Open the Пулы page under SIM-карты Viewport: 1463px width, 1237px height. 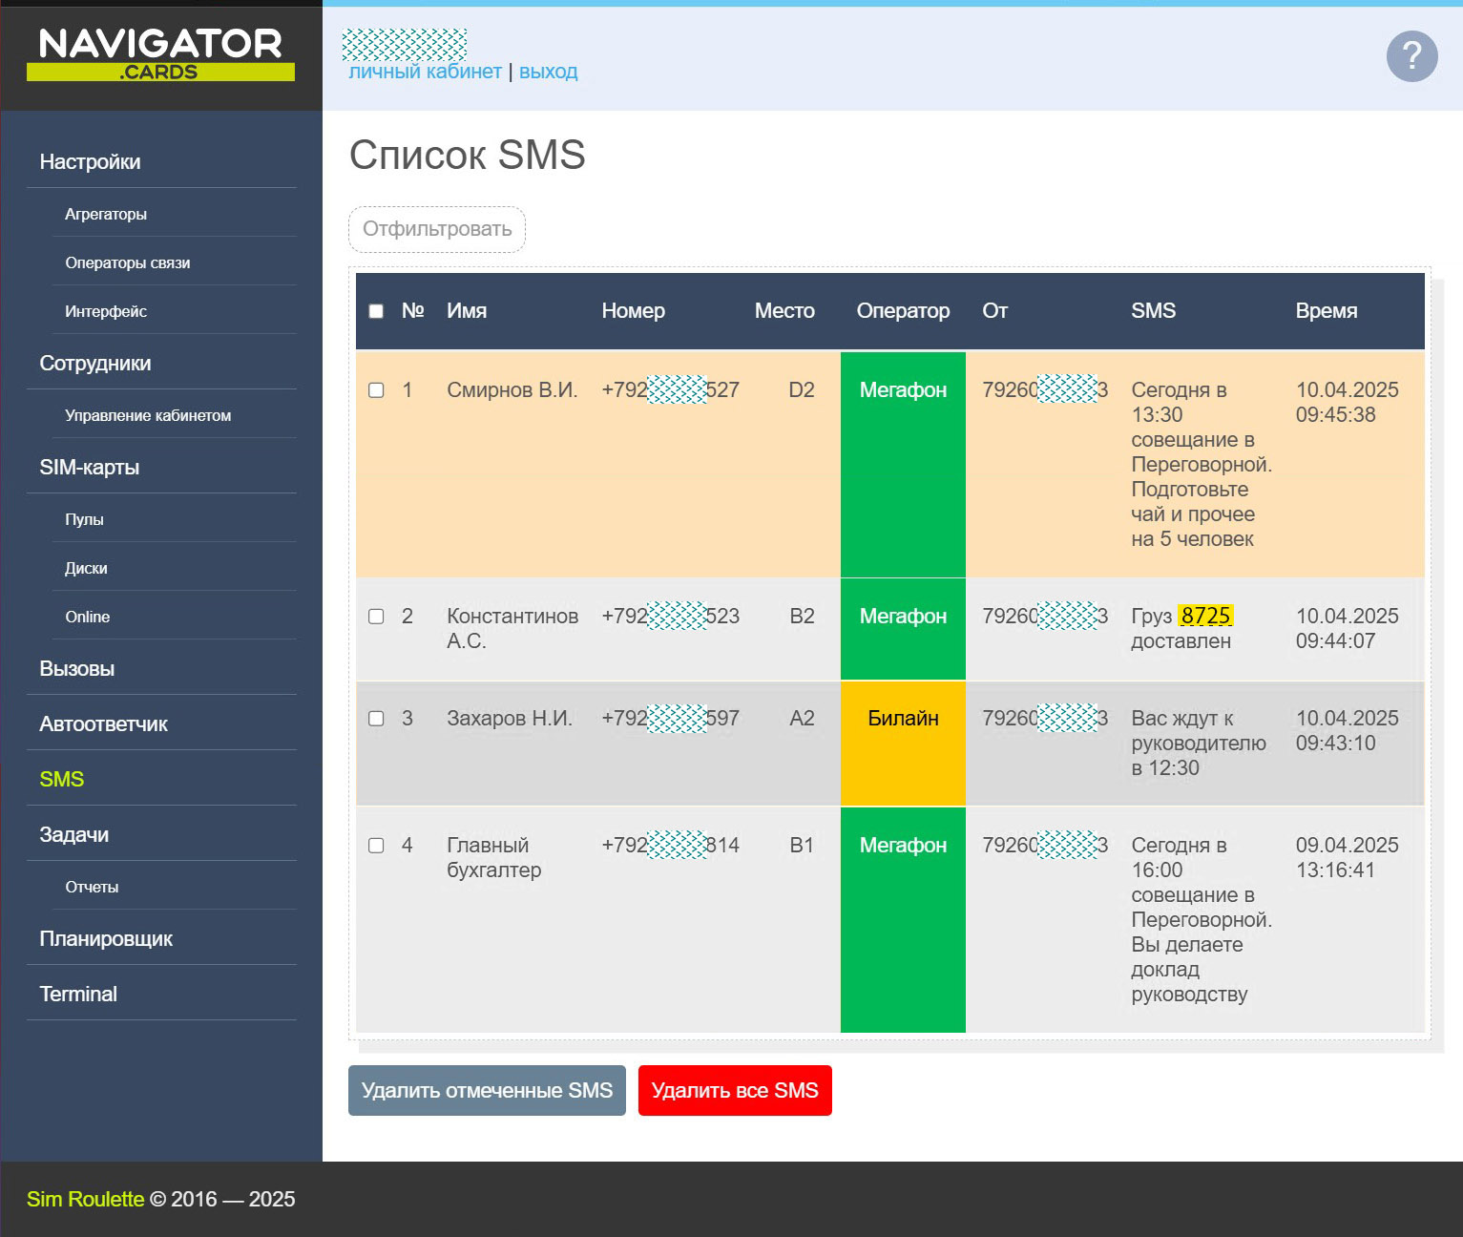[84, 520]
